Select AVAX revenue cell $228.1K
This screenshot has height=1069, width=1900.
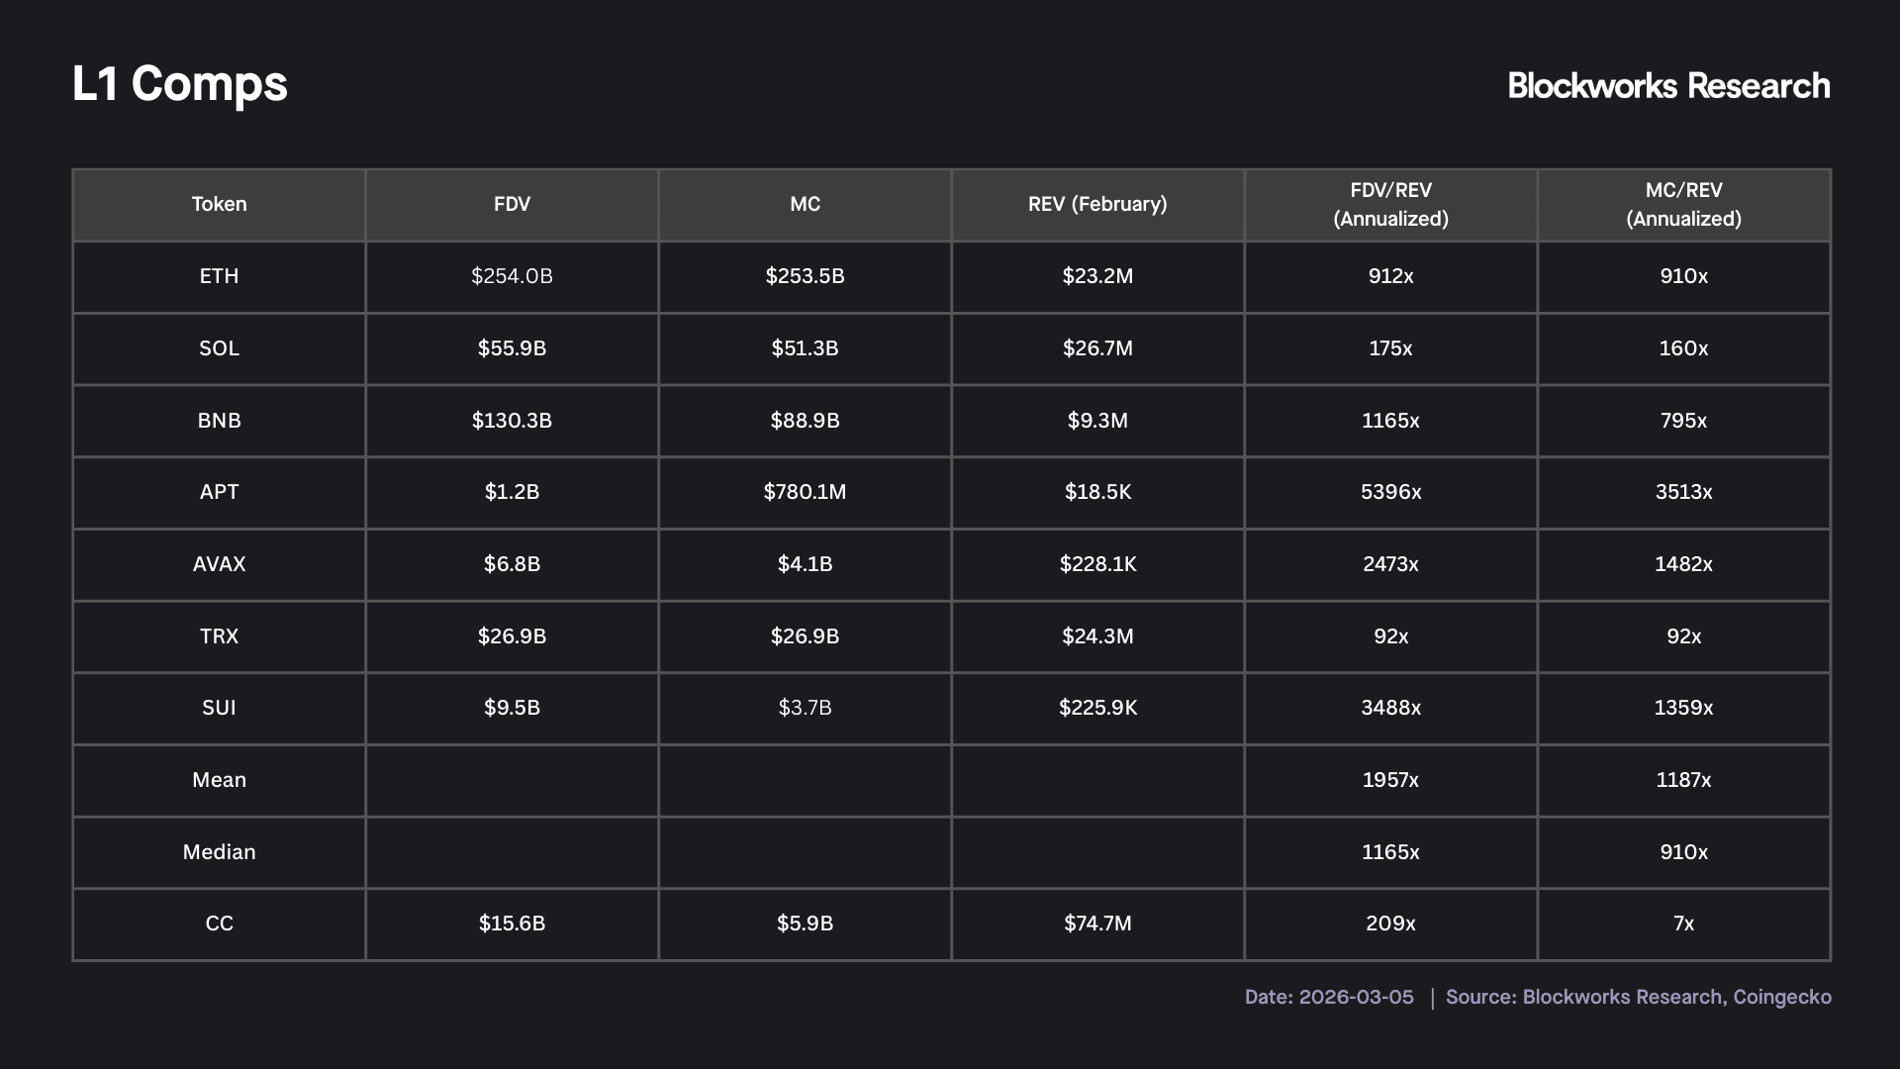(x=1097, y=564)
